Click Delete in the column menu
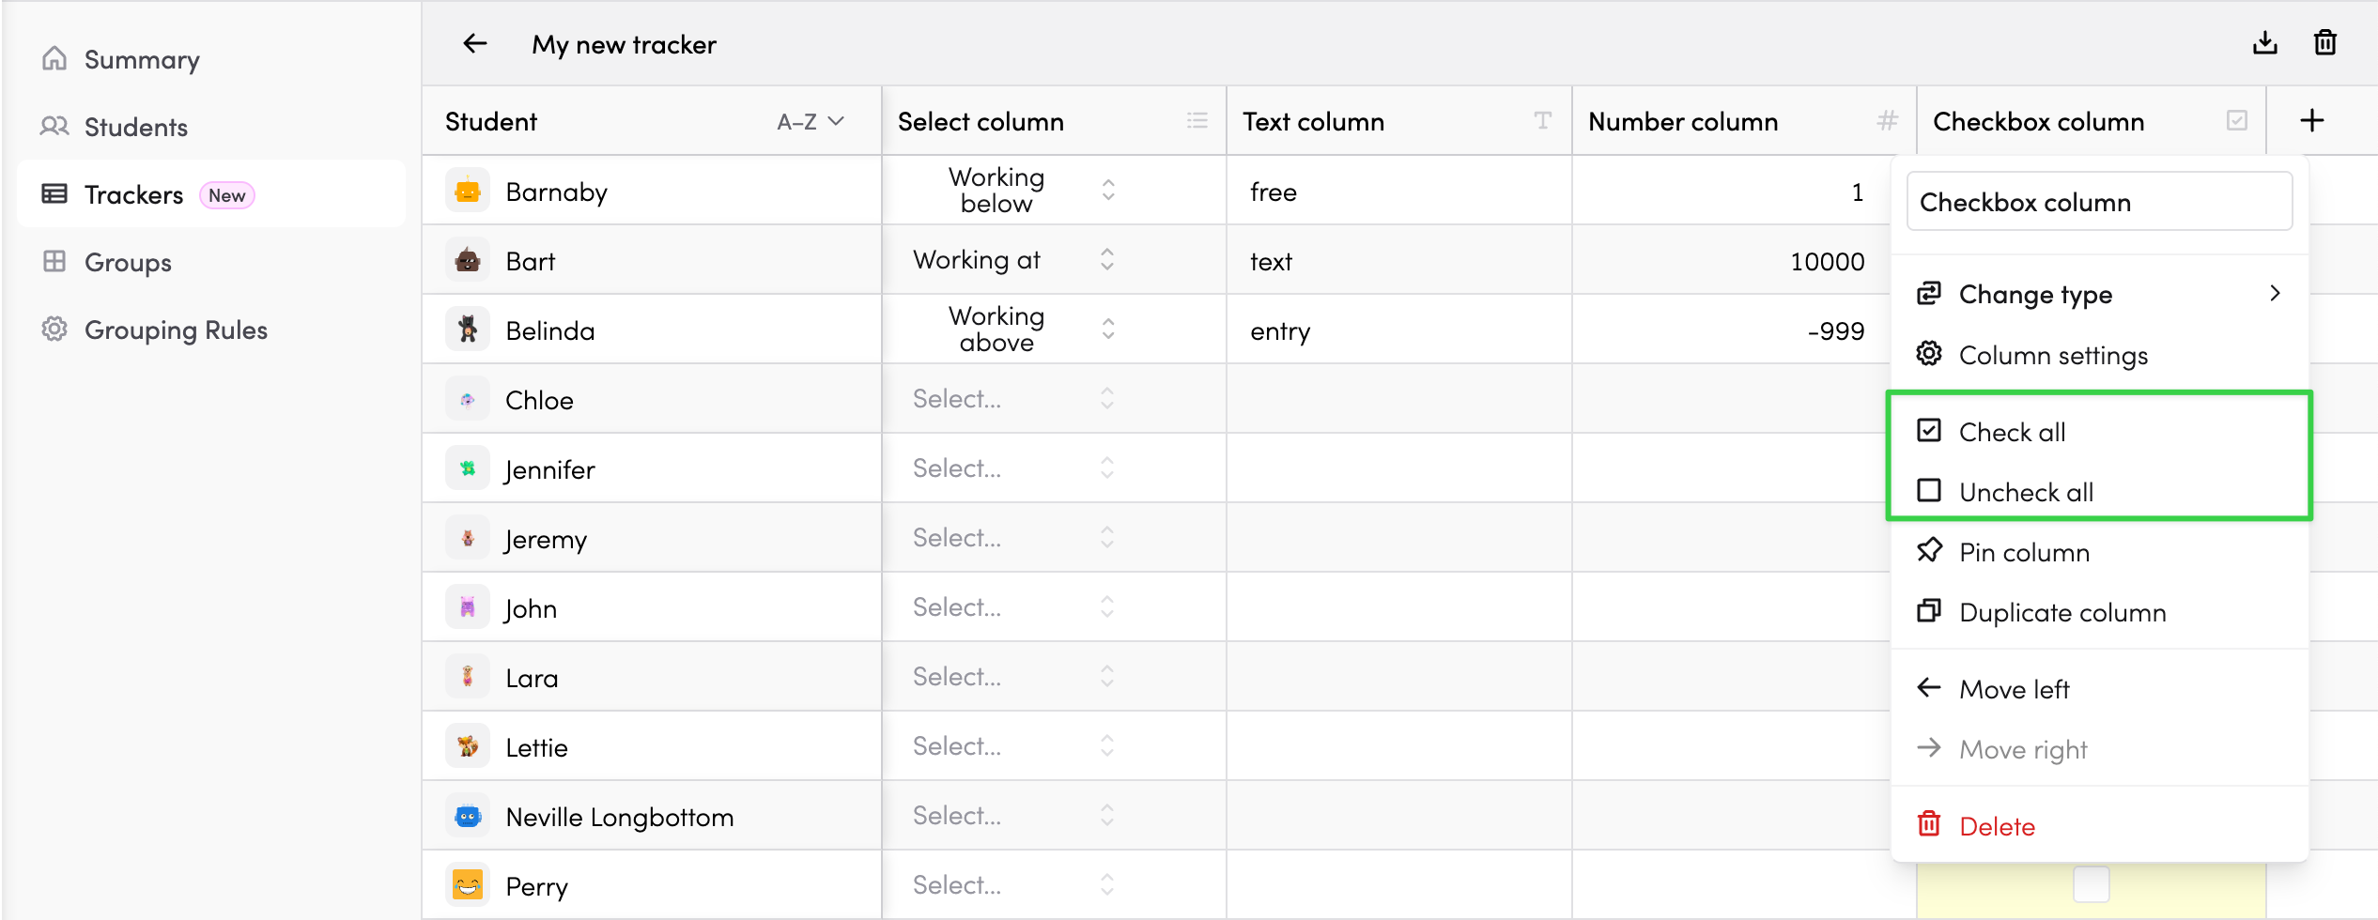This screenshot has height=920, width=2378. point(1996,826)
